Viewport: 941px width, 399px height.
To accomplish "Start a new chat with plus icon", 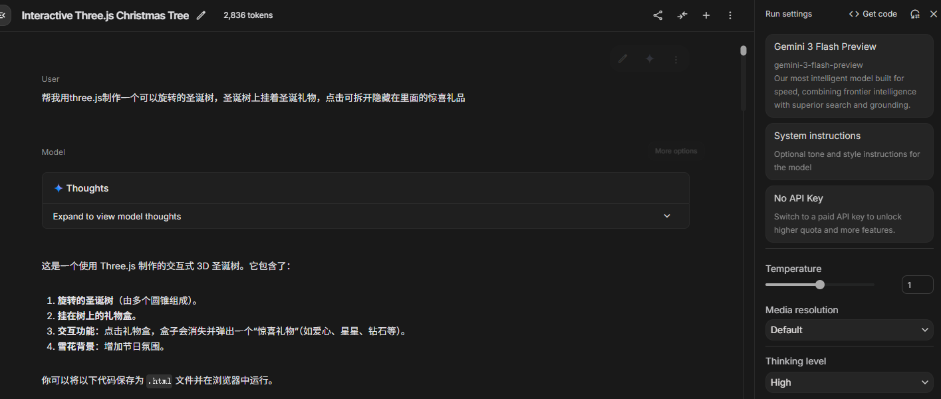I will [706, 15].
